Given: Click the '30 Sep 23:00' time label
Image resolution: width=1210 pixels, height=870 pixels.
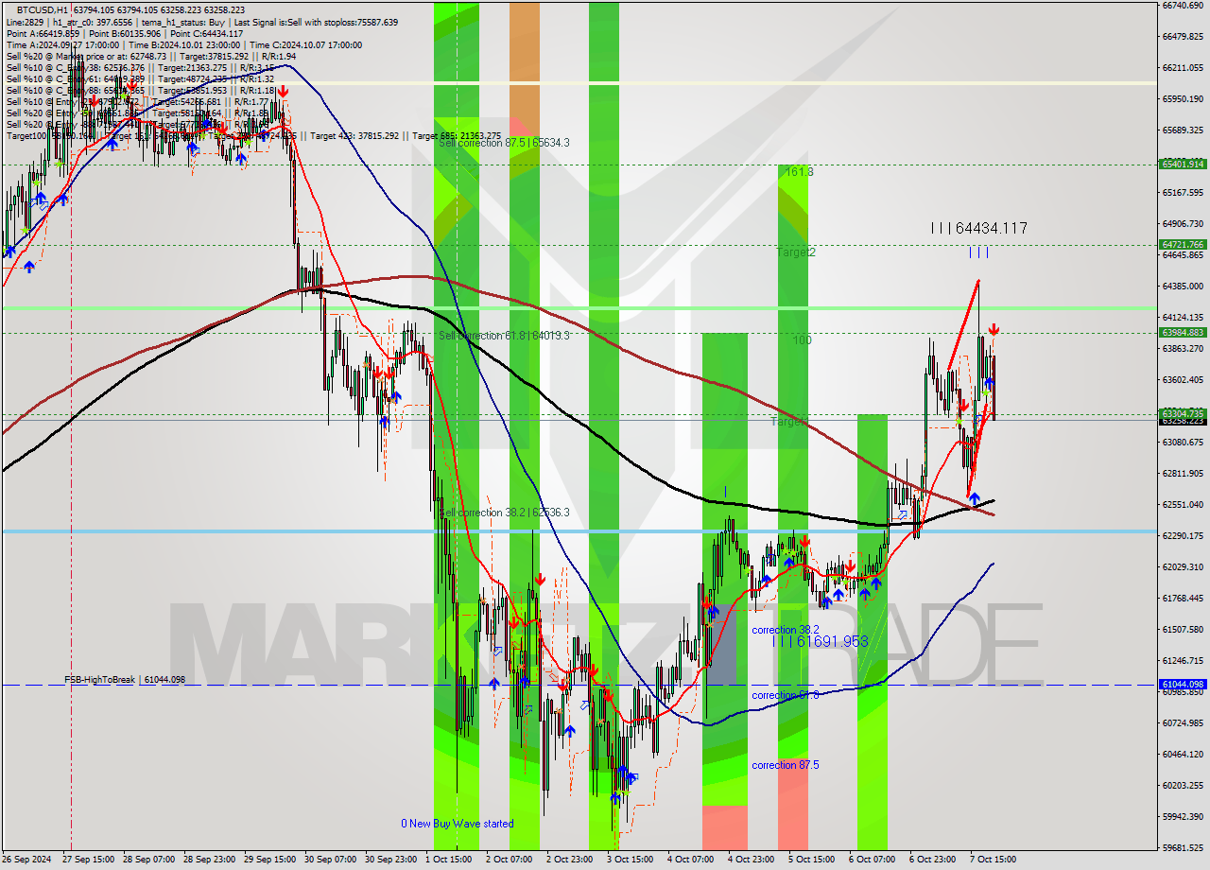Looking at the screenshot, I should tap(392, 860).
